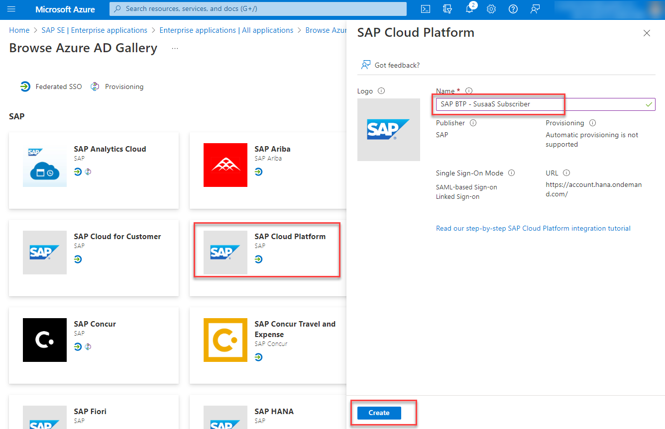The image size is (665, 429).
Task: Click the account.hana.ondemand.com URL text
Action: 594,189
